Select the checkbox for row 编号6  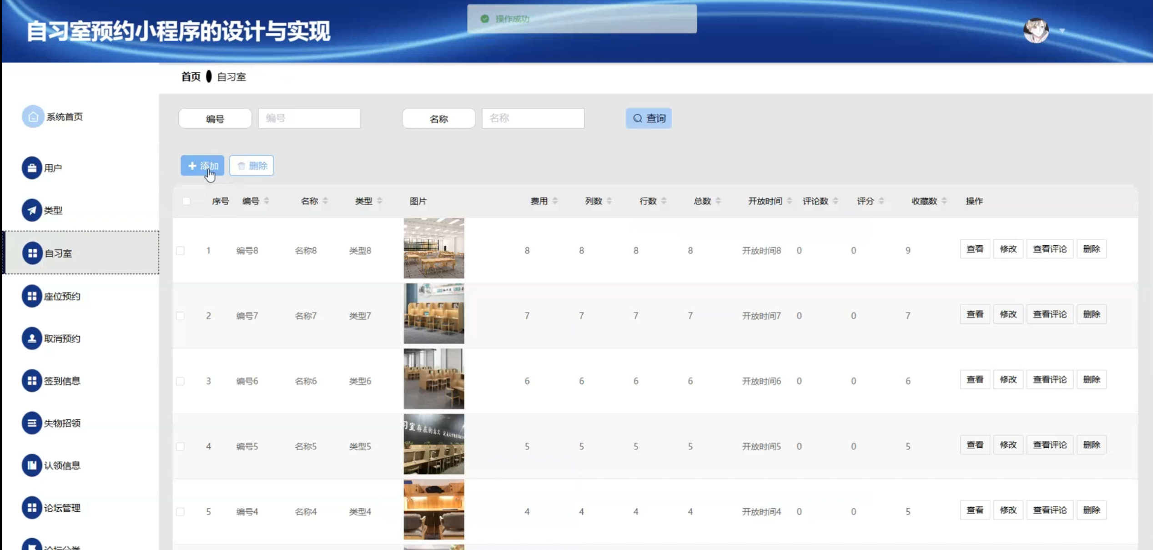tap(181, 381)
